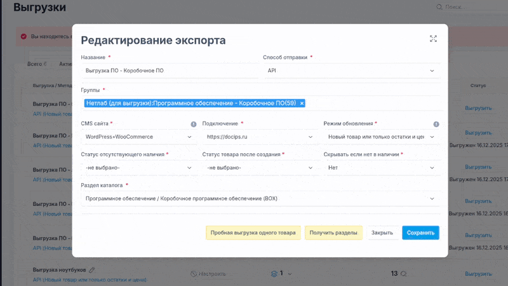The width and height of the screenshot is (508, 286).
Task: Open Статус отсутствующего наличия dropdown
Action: pos(138,167)
